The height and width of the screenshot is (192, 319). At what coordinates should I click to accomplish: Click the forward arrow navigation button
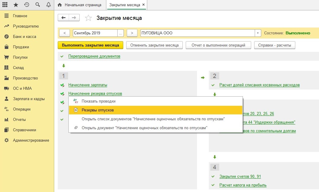[x=74, y=18]
